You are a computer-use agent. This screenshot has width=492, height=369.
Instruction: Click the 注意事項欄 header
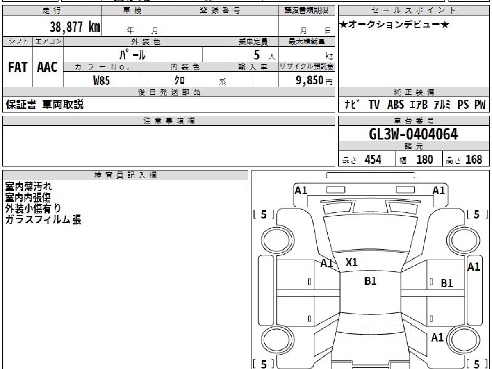click(169, 121)
